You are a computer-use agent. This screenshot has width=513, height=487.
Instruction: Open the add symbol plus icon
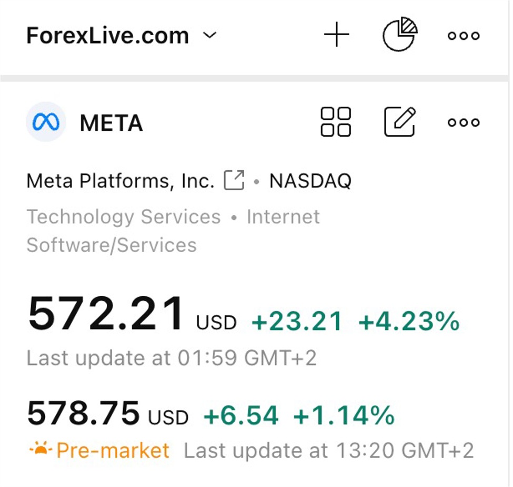(337, 34)
